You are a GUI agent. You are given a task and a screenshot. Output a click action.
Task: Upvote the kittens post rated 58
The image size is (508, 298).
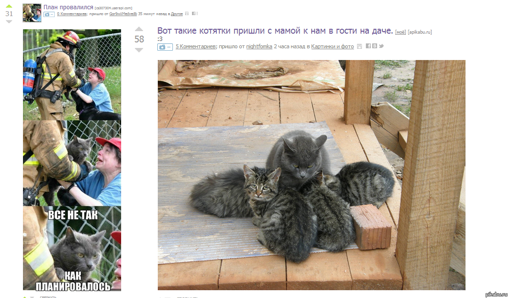[139, 29]
